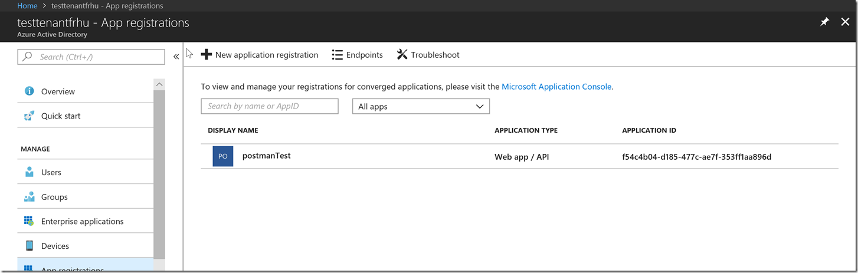
Task: Click the Troubleshoot wrench icon
Action: (x=402, y=55)
